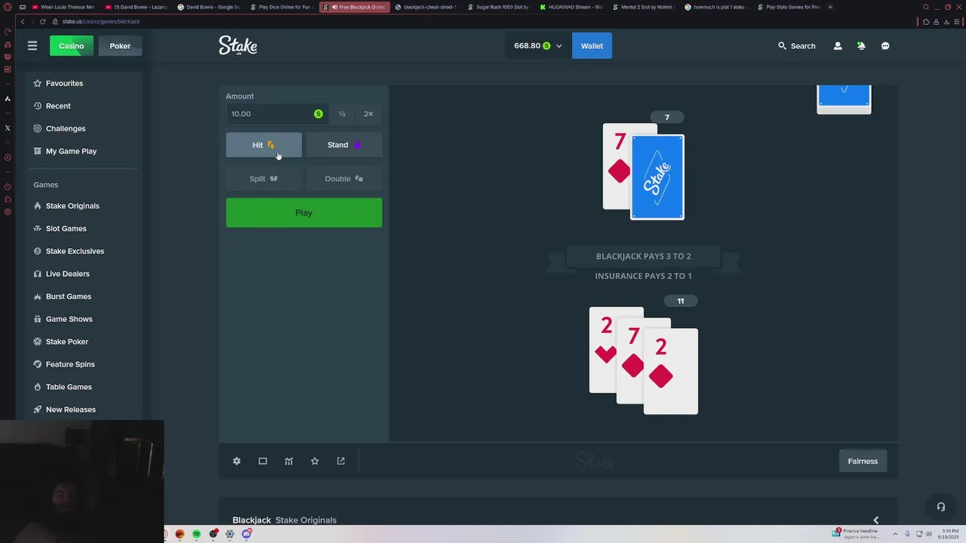Click the Stake Originals link below game
Image resolution: width=966 pixels, height=543 pixels.
(x=306, y=520)
